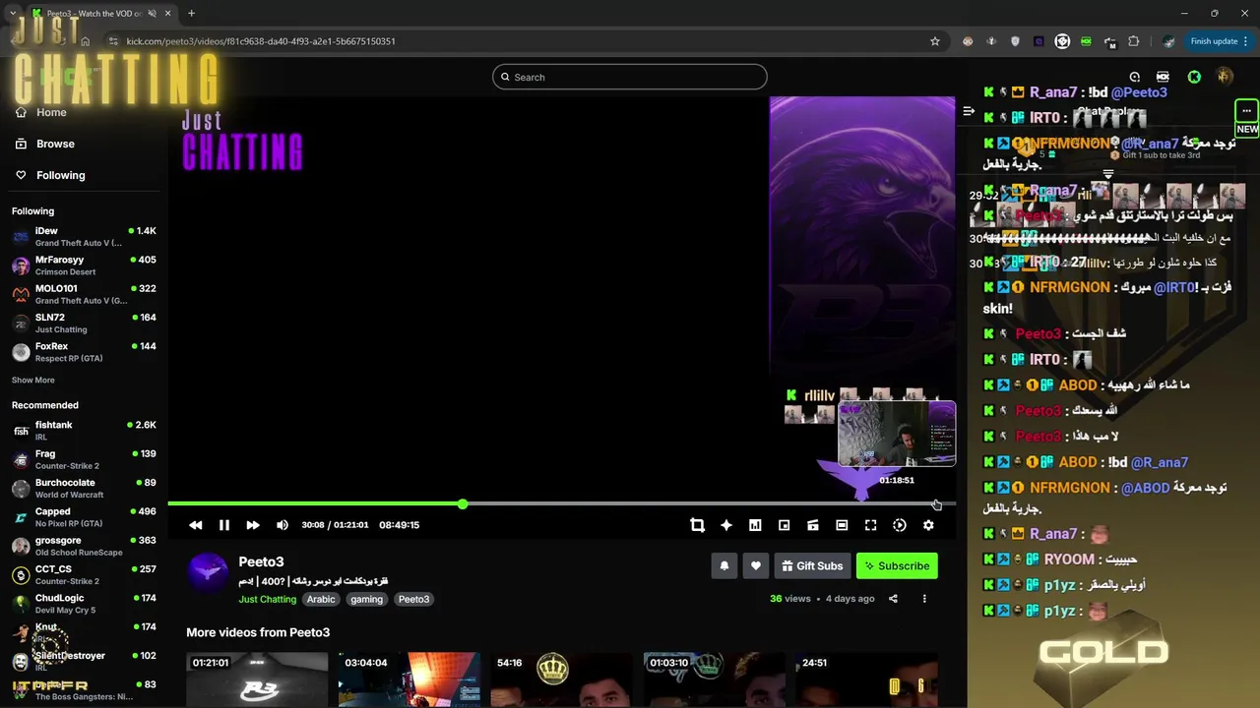Follow Peeto3 with the heart button
Viewport: 1260px width, 708px height.
pos(756,565)
